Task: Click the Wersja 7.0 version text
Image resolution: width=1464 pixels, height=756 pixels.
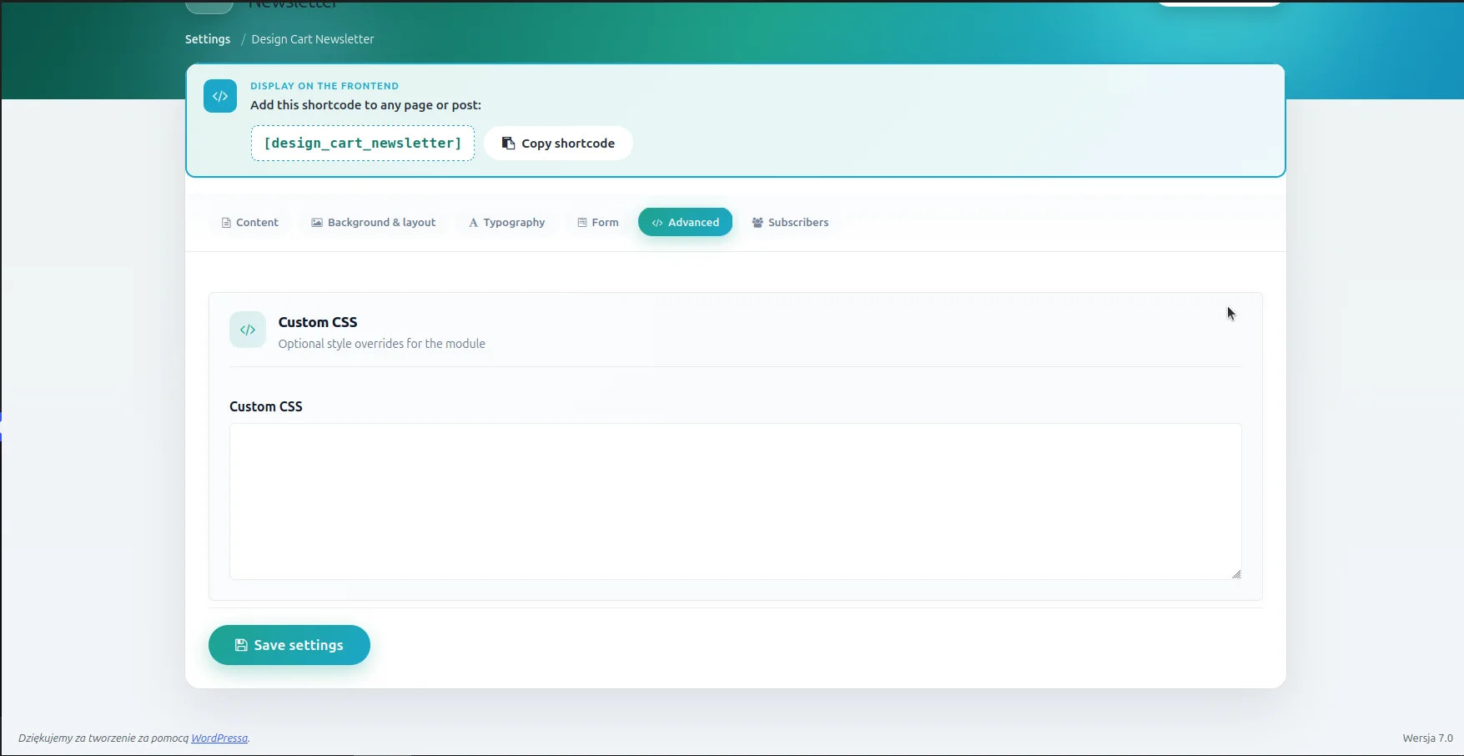Action: (x=1427, y=738)
